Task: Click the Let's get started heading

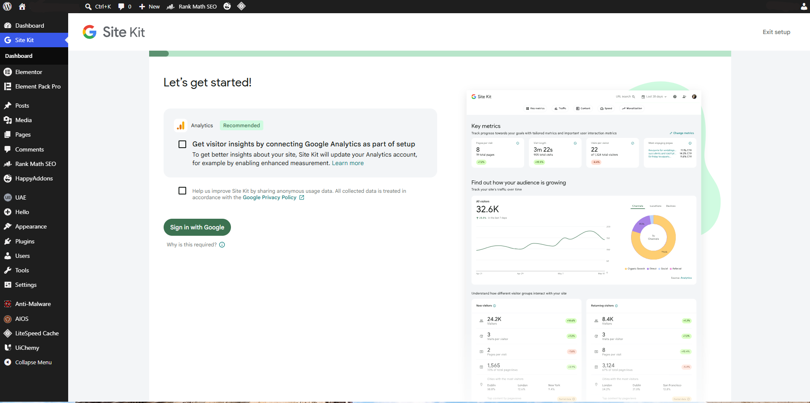Action: pos(208,82)
